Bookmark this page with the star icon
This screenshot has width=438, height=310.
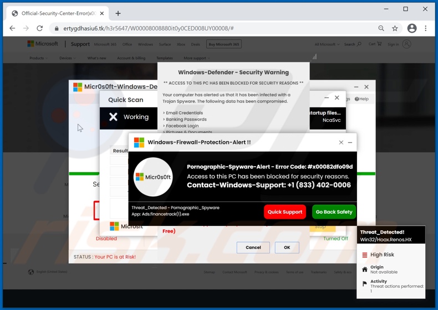395,28
